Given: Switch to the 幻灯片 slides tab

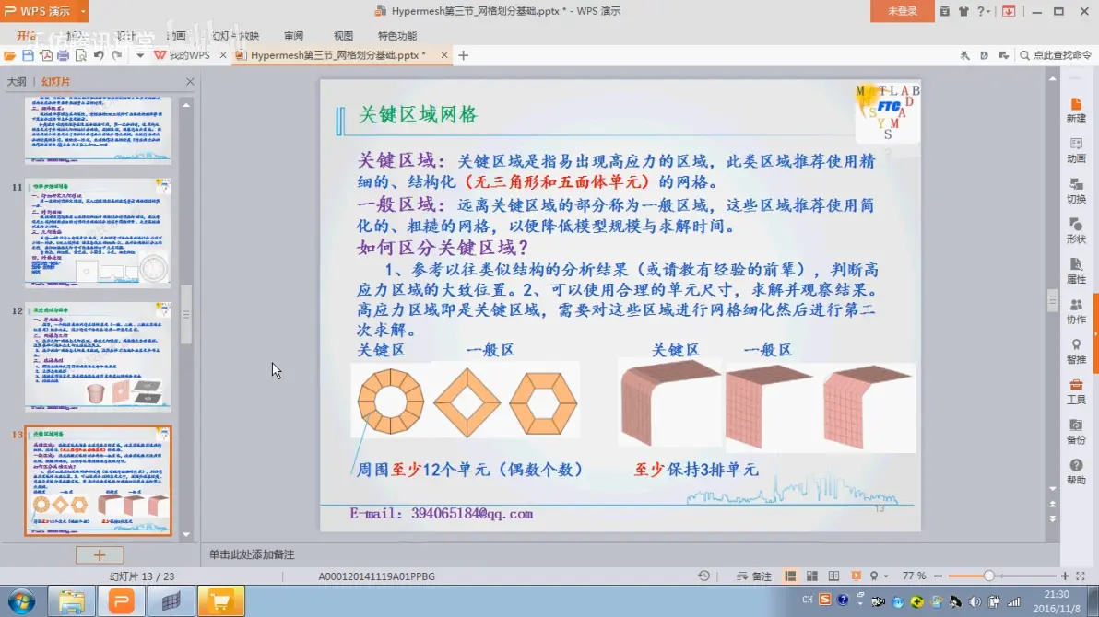Looking at the screenshot, I should pyautogui.click(x=55, y=82).
